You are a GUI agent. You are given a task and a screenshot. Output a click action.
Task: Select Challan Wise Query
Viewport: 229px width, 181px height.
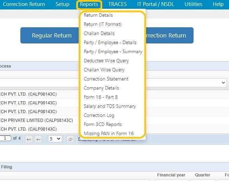pyautogui.click(x=104, y=70)
